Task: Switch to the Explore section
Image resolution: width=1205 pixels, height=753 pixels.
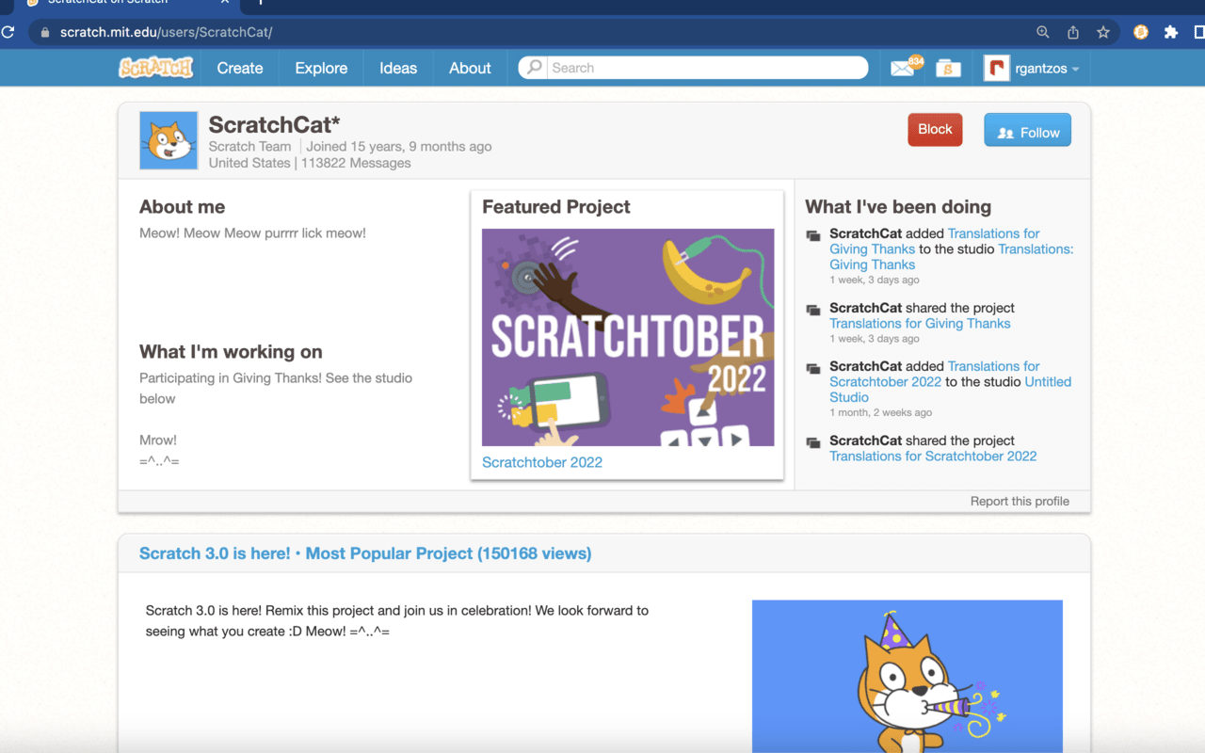Action: [x=320, y=67]
